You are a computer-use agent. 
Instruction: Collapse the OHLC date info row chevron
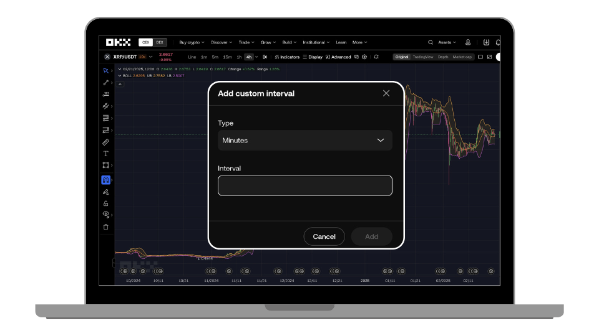[120, 69]
